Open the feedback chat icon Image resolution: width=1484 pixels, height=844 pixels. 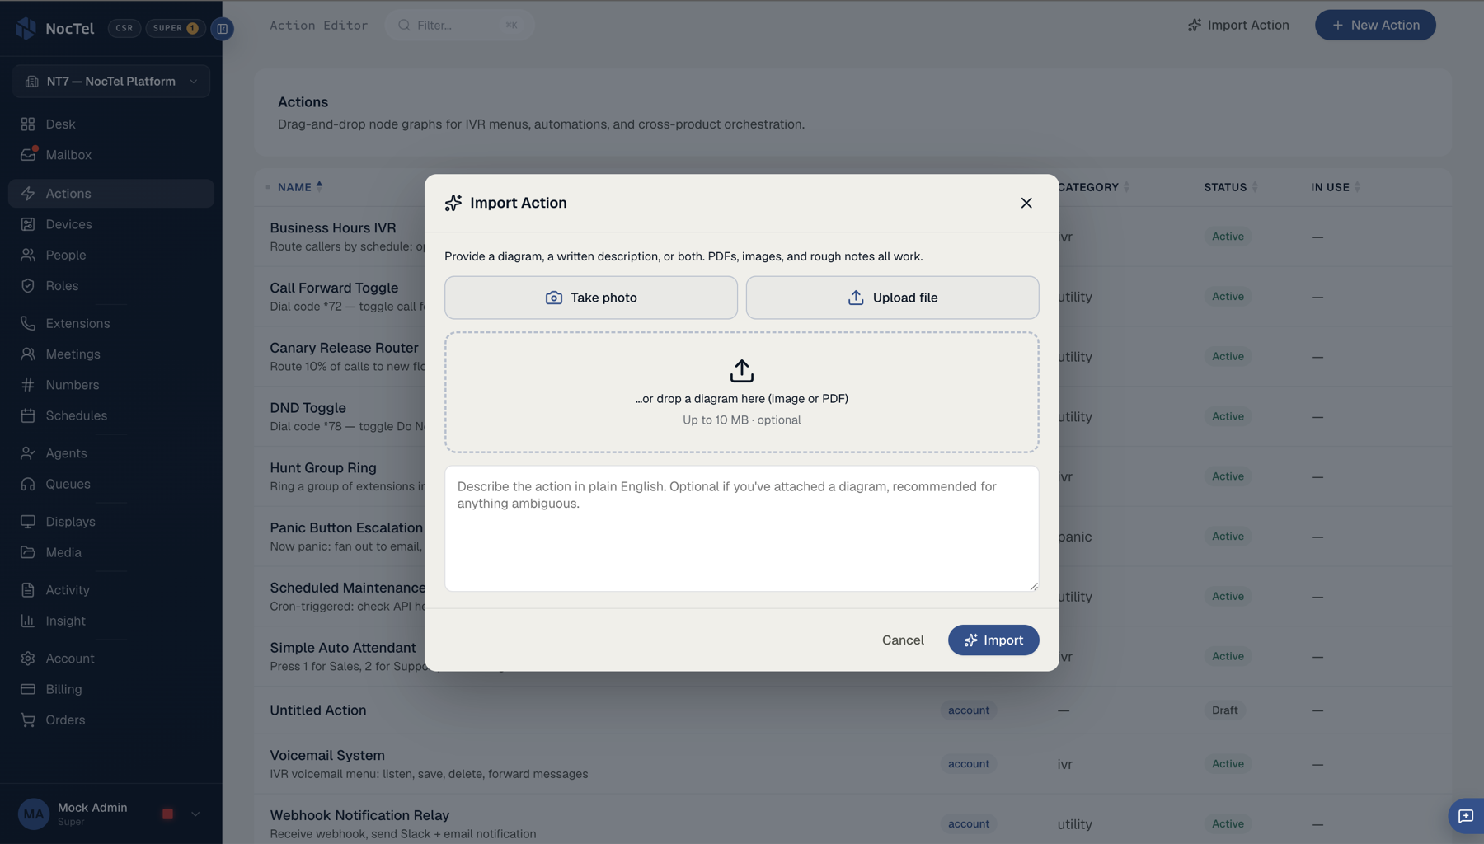click(x=1466, y=816)
